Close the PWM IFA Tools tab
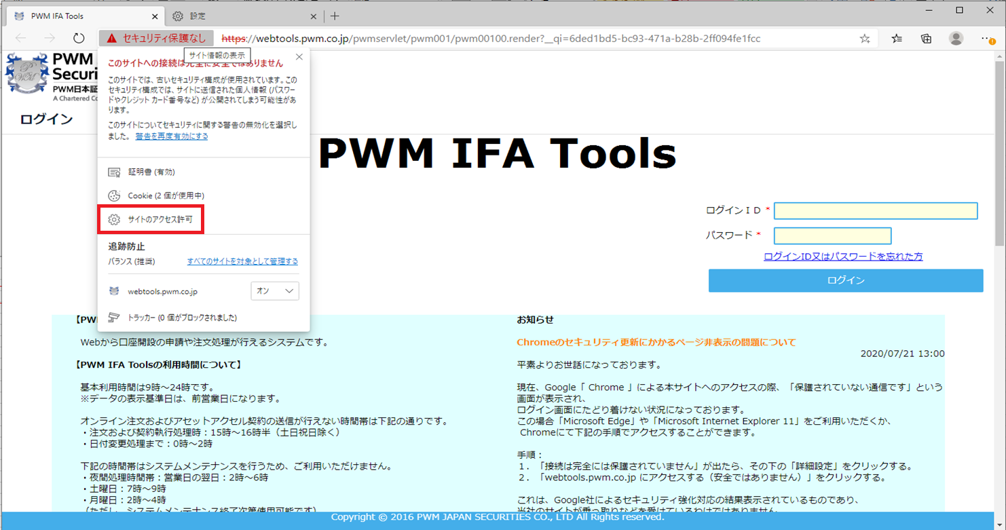Screen dimensions: 1006x530 click(x=155, y=16)
